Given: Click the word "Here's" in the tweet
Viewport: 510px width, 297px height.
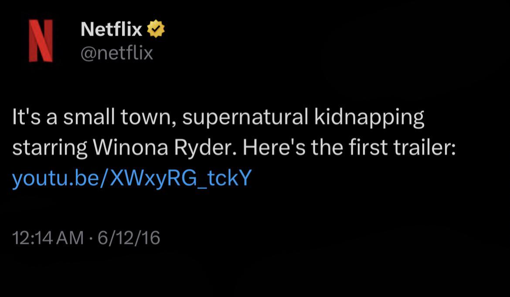Looking at the screenshot, I should 272,148.
